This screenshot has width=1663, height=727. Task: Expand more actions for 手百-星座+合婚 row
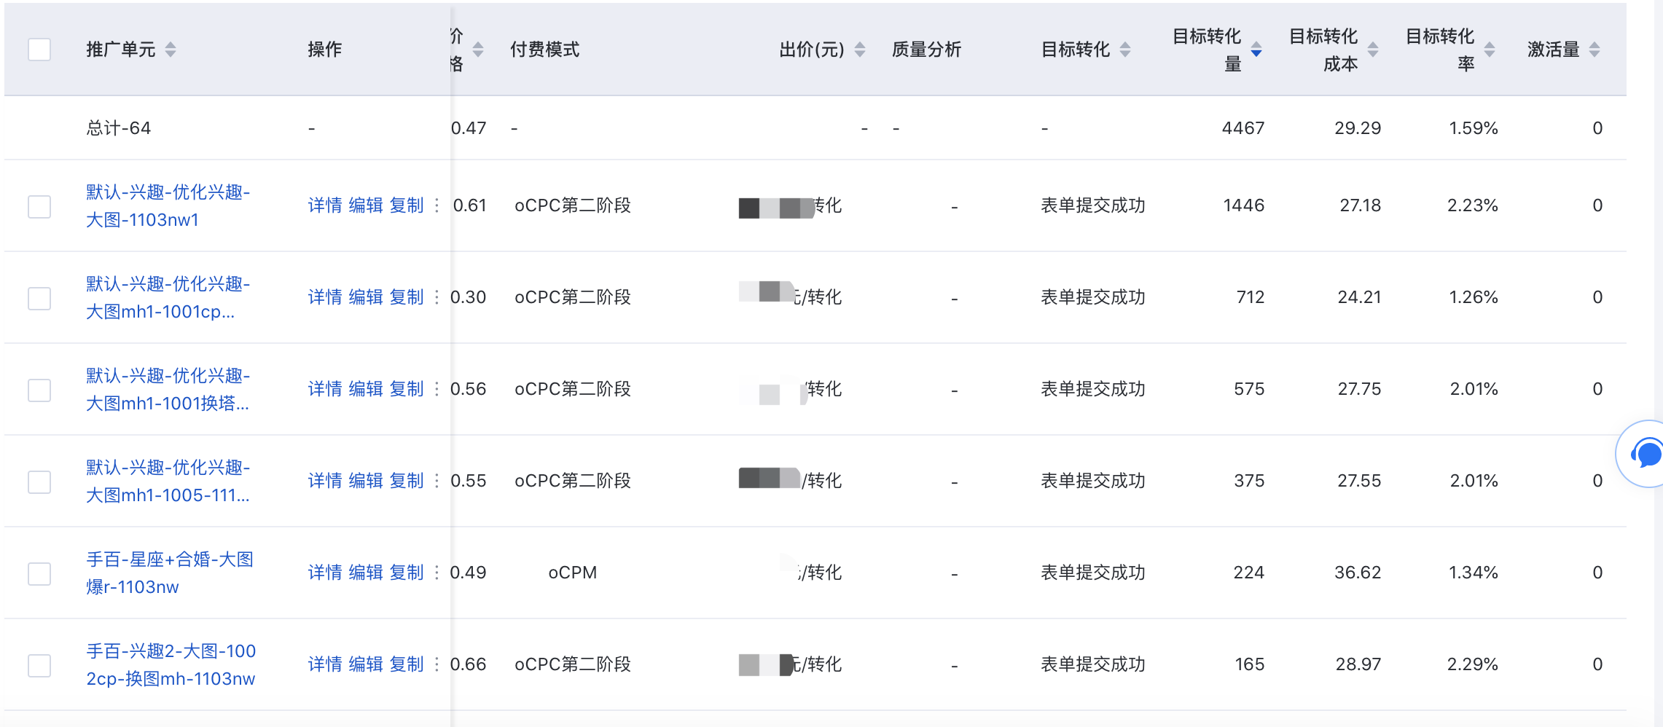[437, 573]
